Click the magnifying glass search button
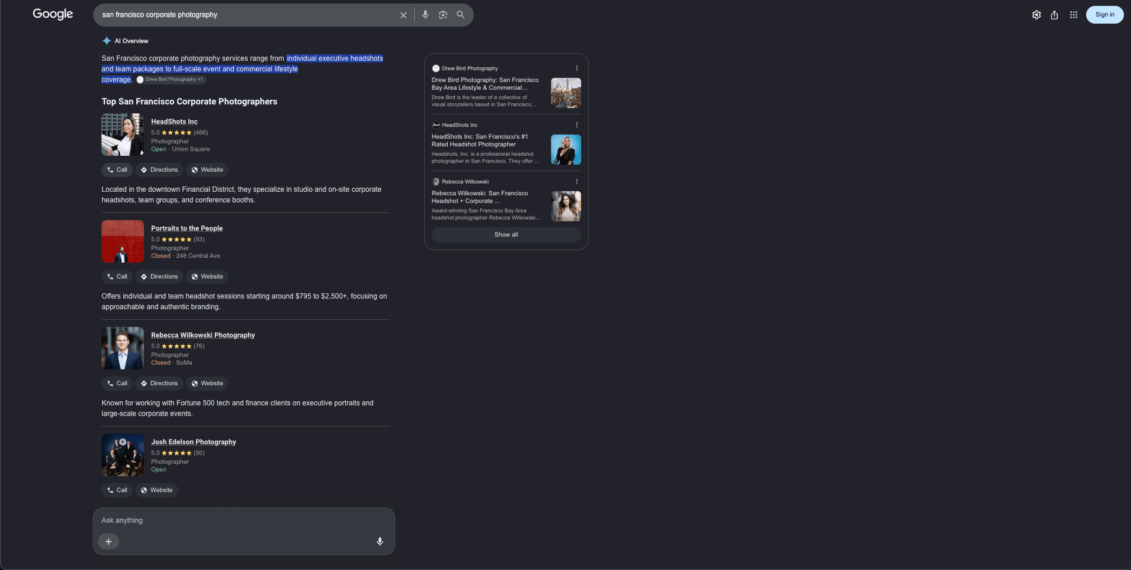The width and height of the screenshot is (1131, 570). click(x=461, y=15)
